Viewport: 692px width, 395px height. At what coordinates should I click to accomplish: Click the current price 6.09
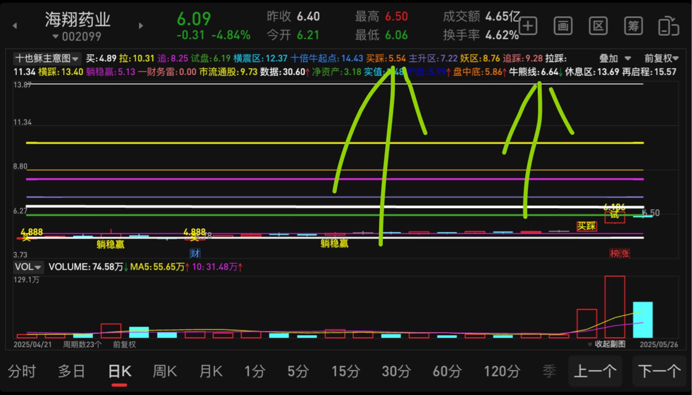tap(194, 19)
